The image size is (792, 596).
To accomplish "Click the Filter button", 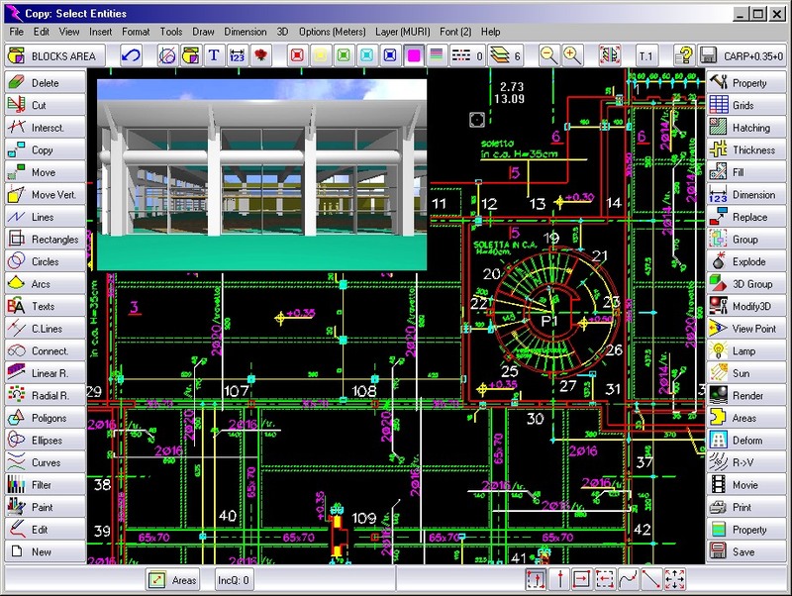I will pos(45,485).
